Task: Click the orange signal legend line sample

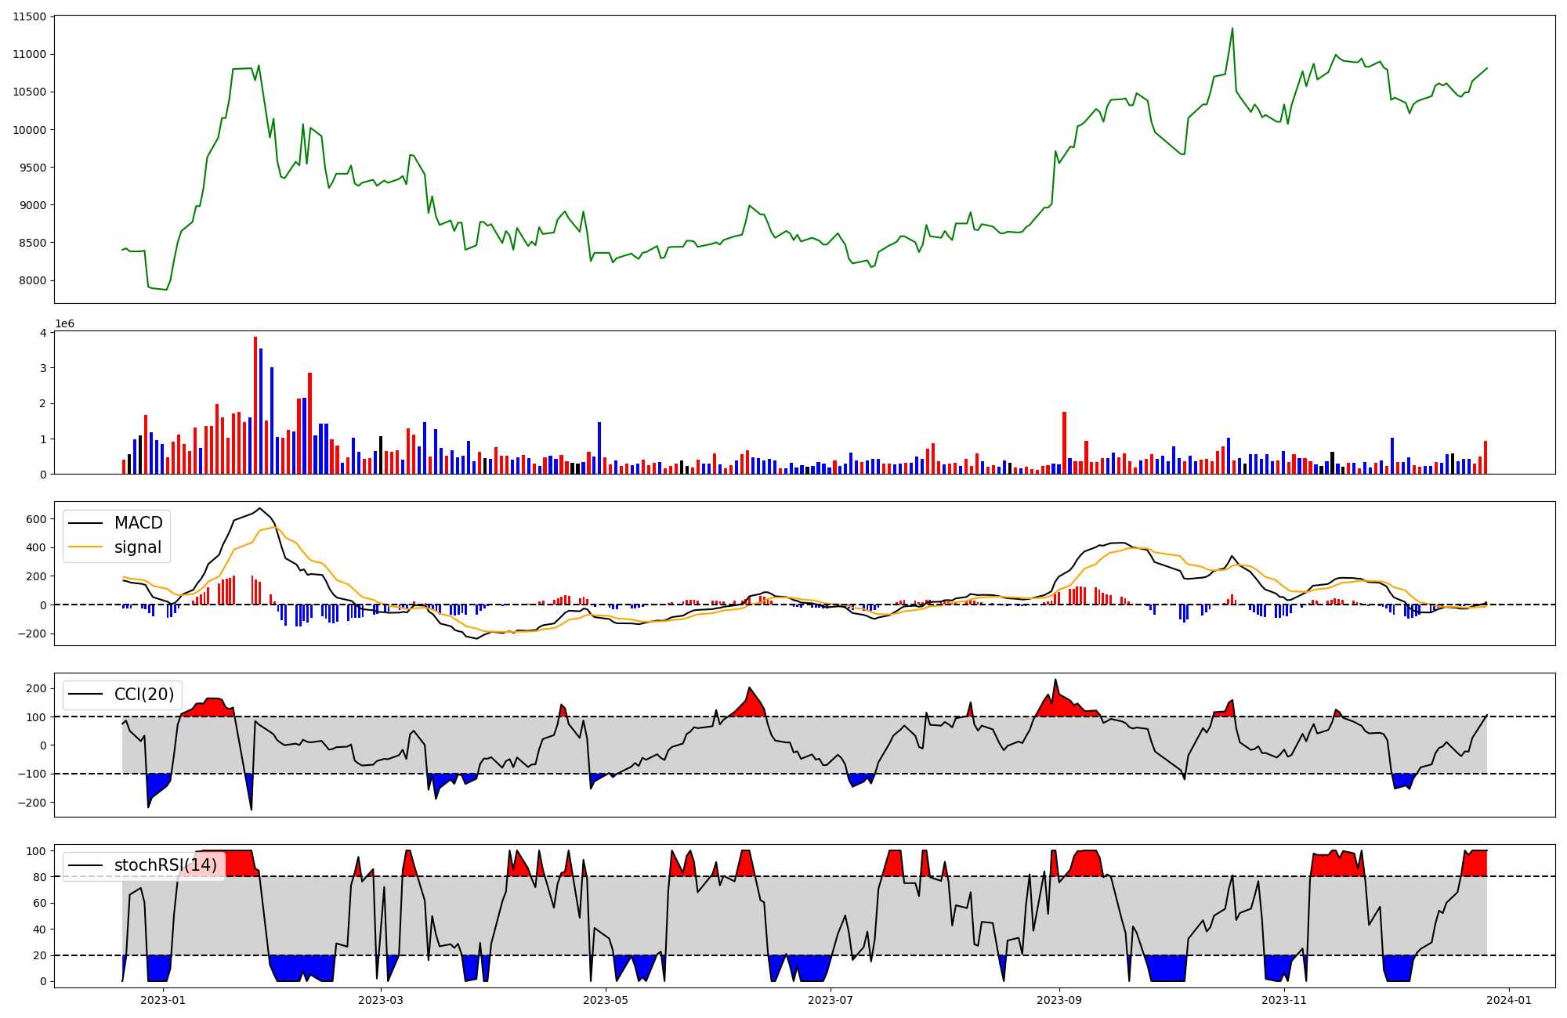Action: 85,547
